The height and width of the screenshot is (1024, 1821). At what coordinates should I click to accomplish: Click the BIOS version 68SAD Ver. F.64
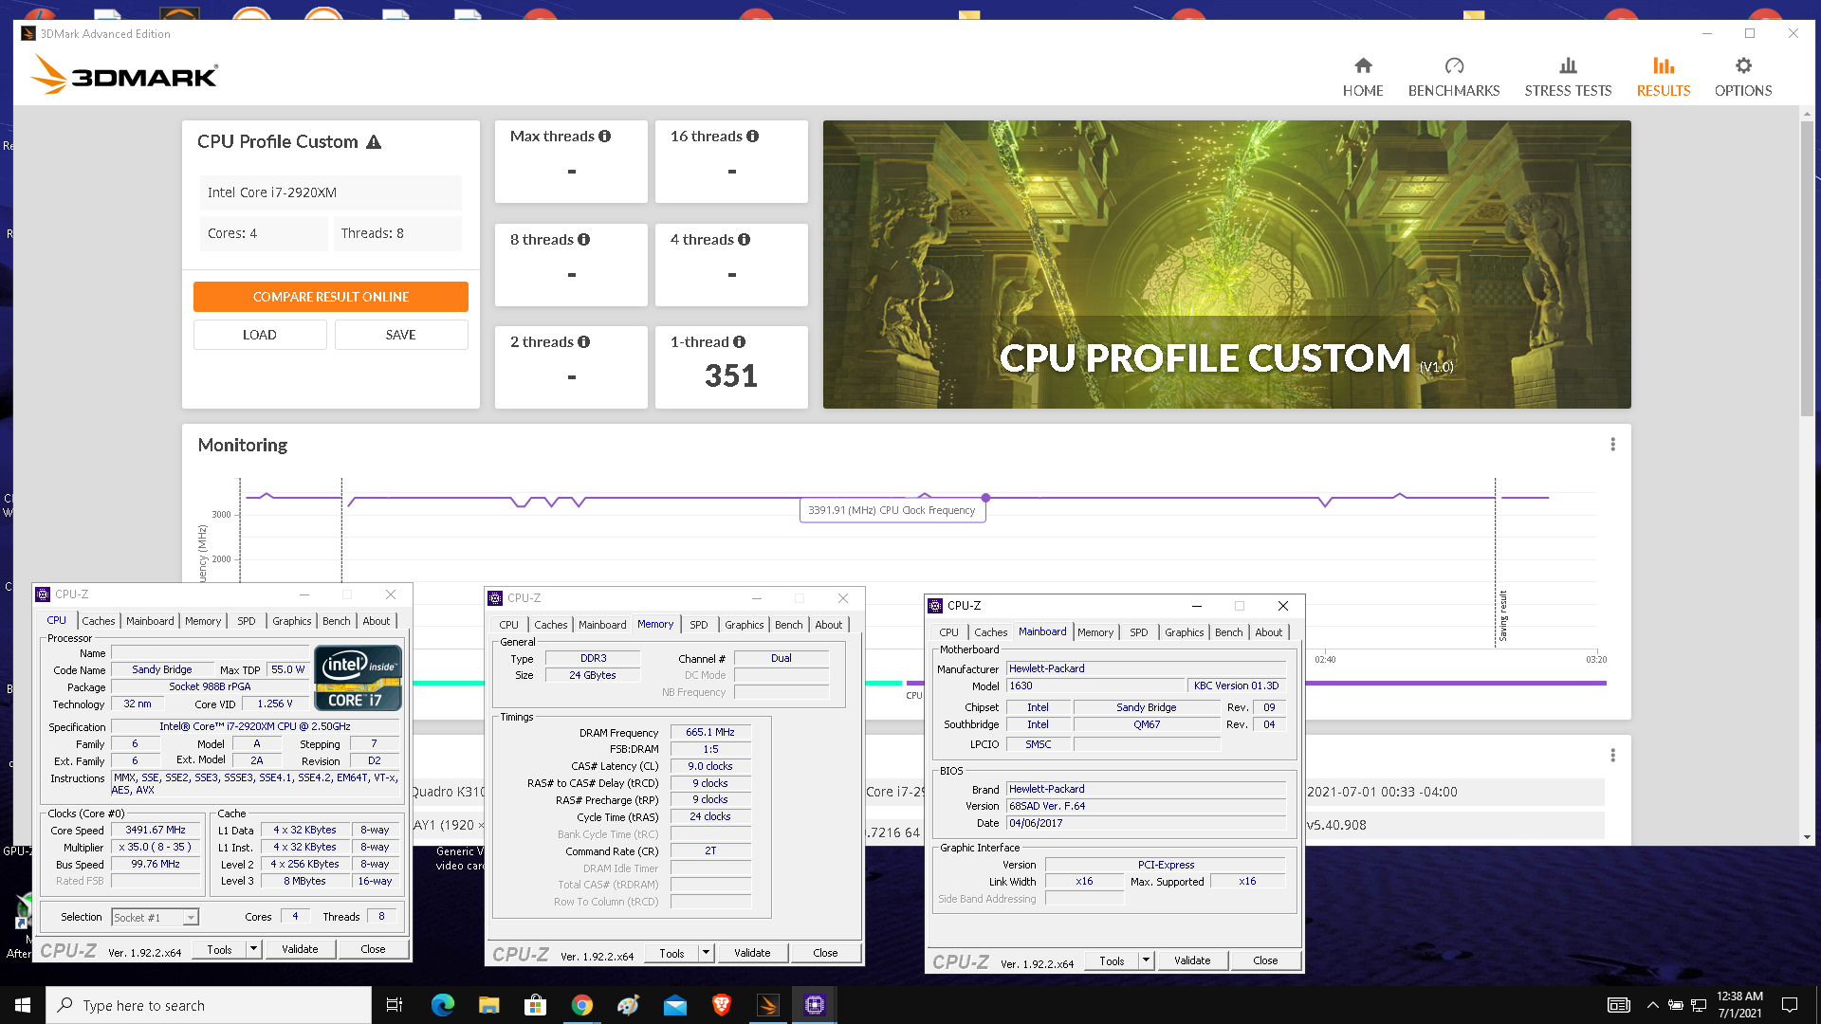(x=1146, y=806)
